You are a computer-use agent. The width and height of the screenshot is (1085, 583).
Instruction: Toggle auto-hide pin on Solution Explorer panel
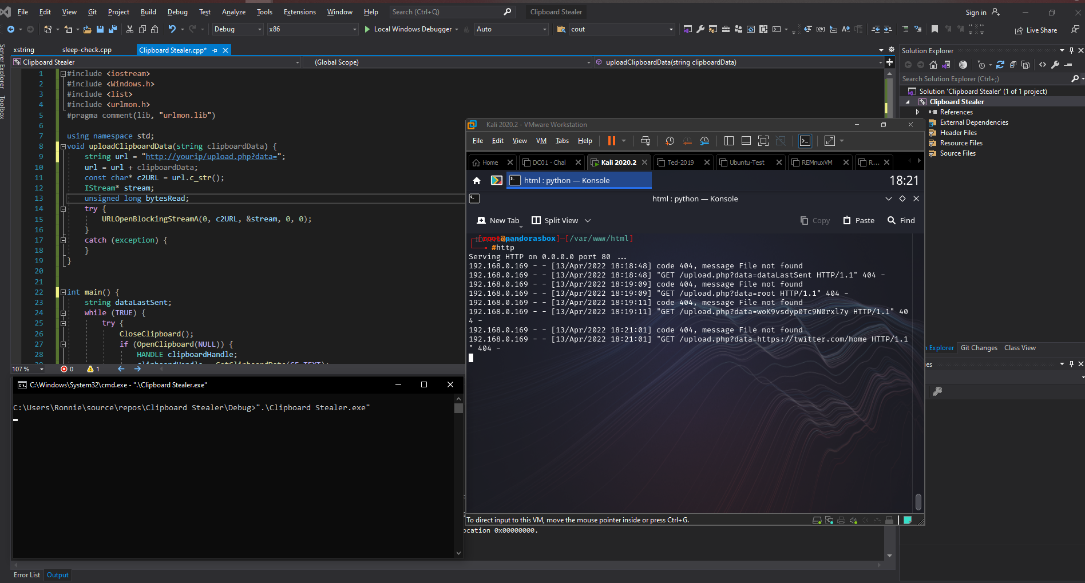(x=1071, y=50)
